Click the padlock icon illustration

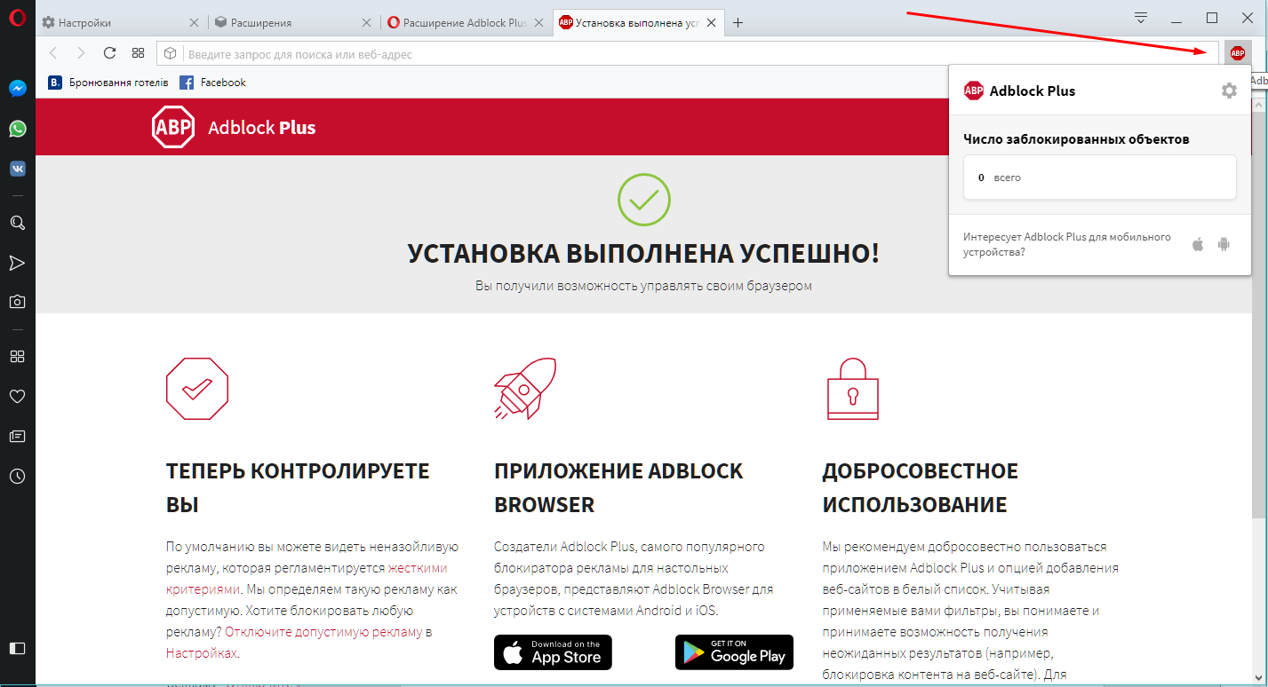(x=853, y=388)
